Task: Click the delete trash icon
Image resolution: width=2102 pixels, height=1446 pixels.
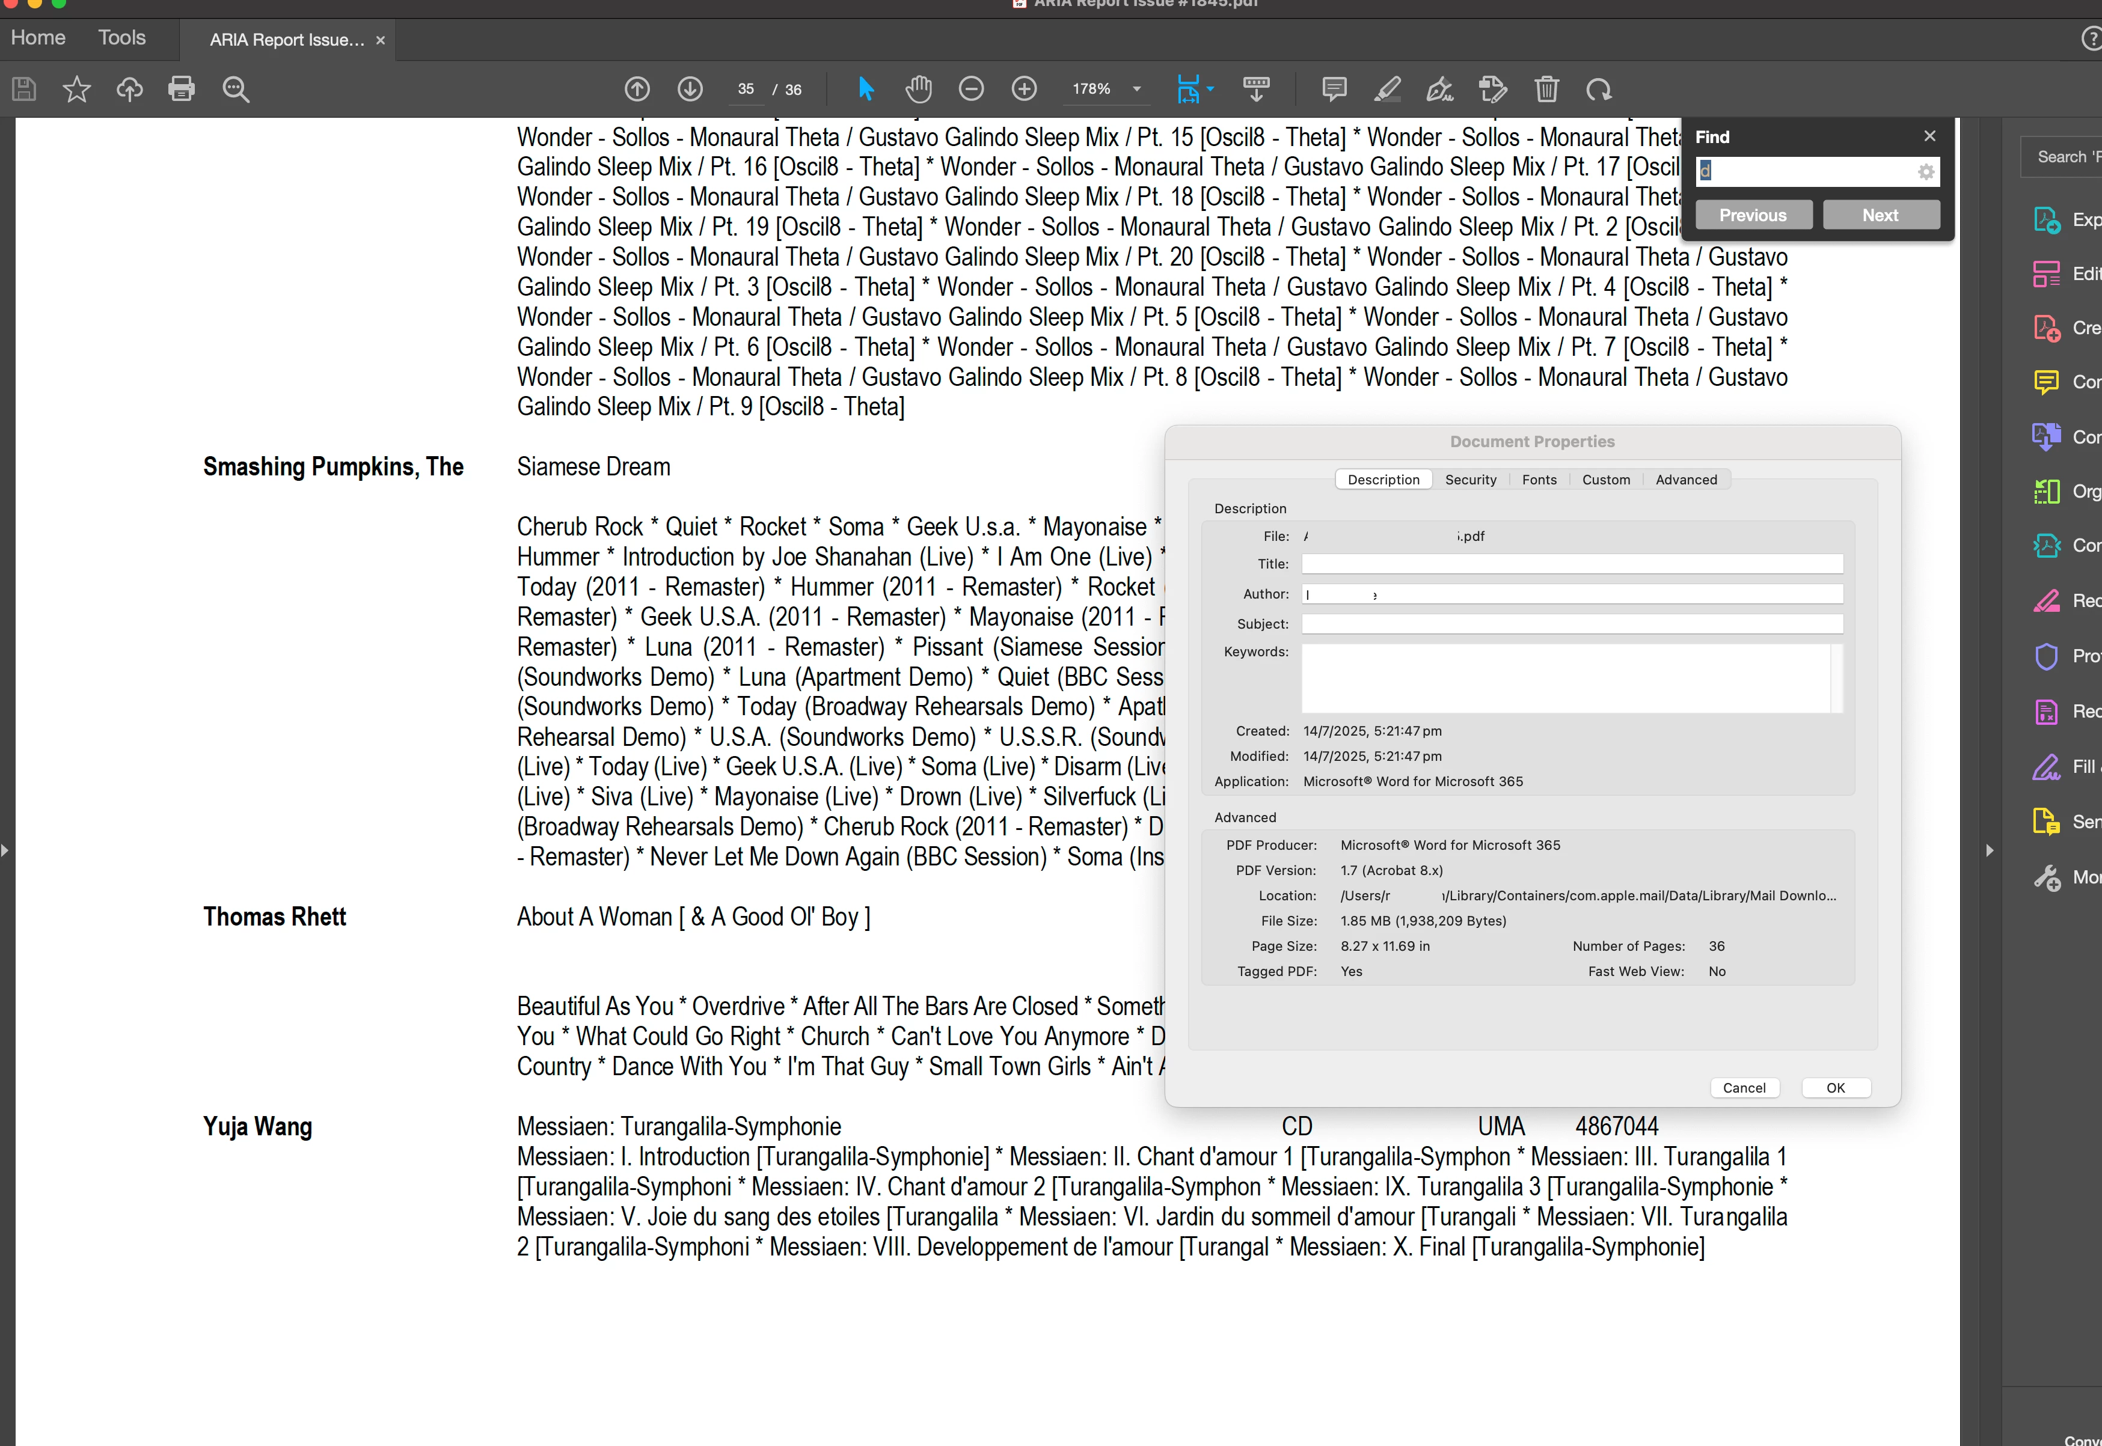Action: (1546, 89)
